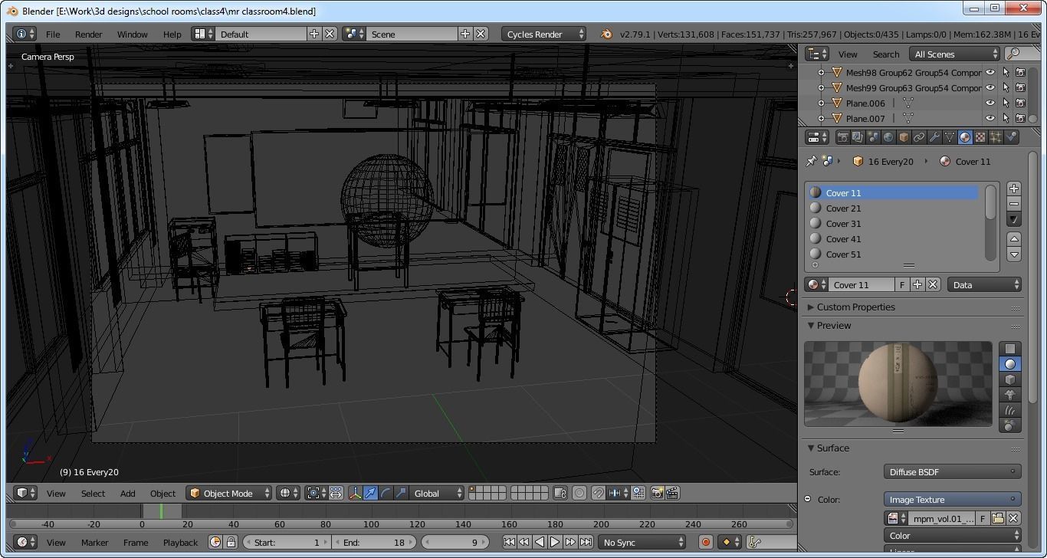Select the translate manipulator arrow
1047x558 pixels.
pos(370,493)
